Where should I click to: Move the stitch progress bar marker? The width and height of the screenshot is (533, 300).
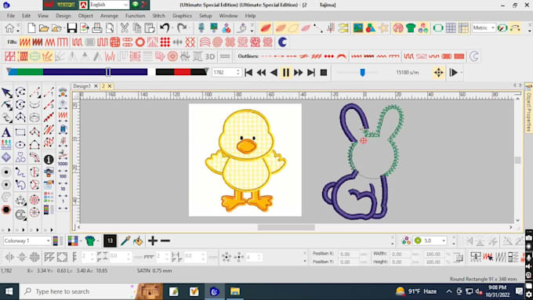coord(108,72)
